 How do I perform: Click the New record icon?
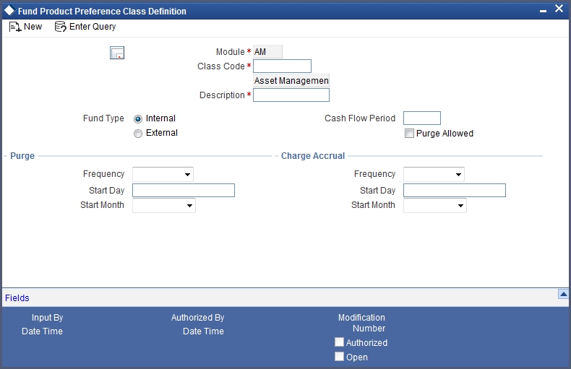pos(15,27)
